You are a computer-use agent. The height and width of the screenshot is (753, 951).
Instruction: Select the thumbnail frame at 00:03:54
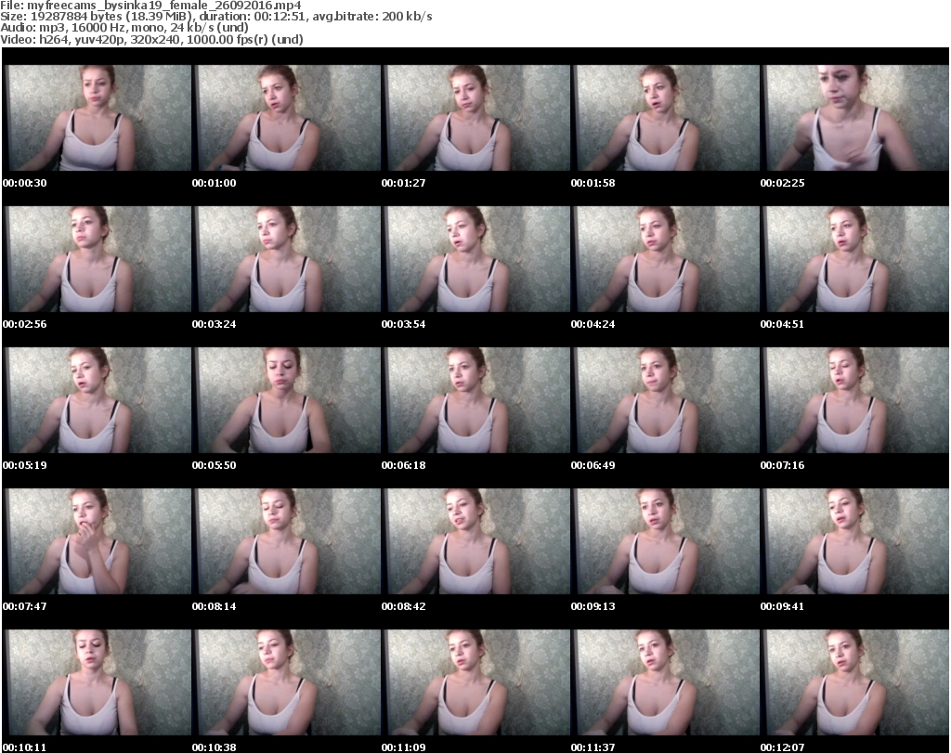pos(476,259)
